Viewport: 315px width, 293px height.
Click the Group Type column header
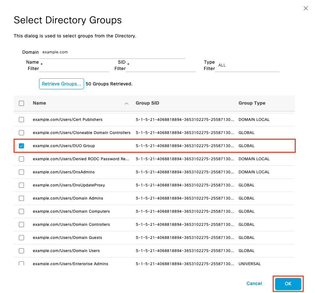click(252, 103)
